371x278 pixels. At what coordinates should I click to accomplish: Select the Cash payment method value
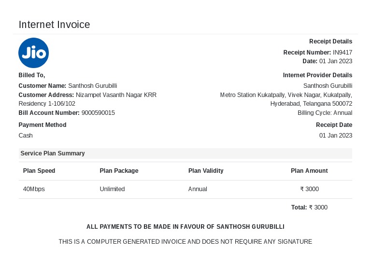click(26, 136)
